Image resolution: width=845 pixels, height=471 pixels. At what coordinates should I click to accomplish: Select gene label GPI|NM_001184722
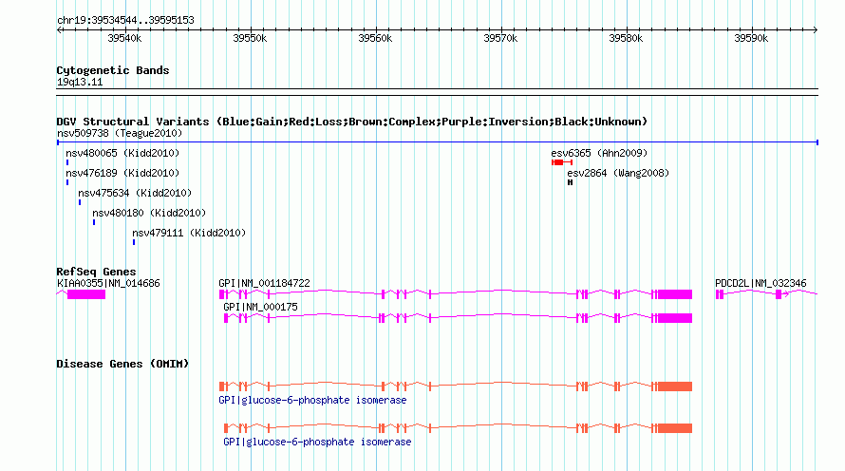264,284
